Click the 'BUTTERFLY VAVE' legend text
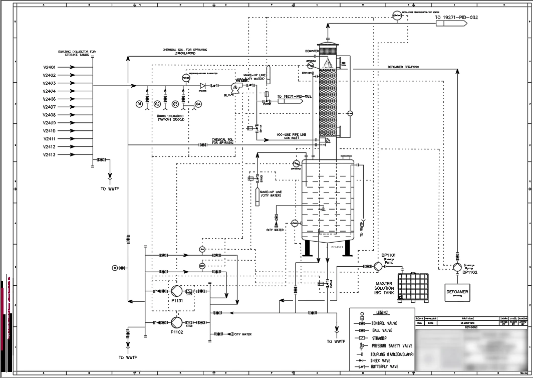The height and width of the screenshot is (378, 533). pyautogui.click(x=384, y=367)
